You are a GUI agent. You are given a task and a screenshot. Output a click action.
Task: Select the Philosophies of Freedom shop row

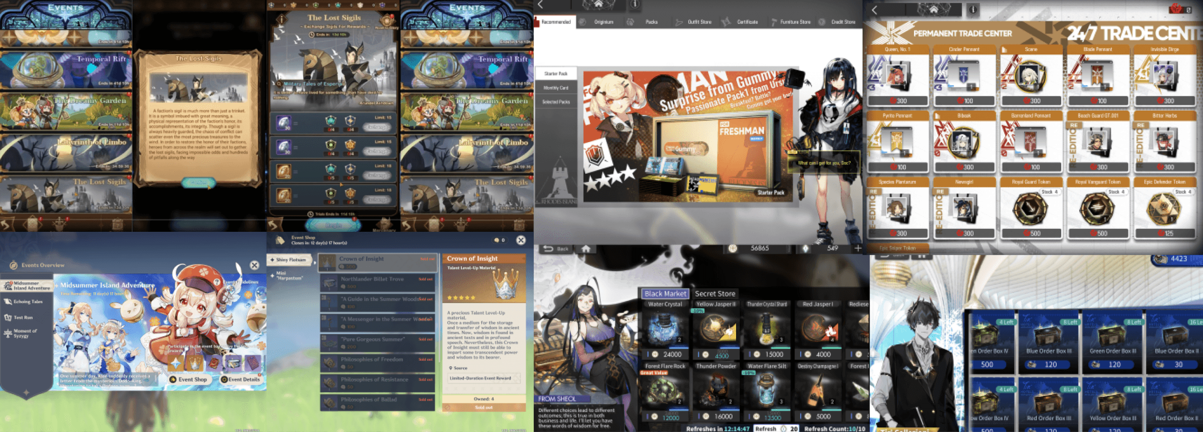tap(377, 363)
